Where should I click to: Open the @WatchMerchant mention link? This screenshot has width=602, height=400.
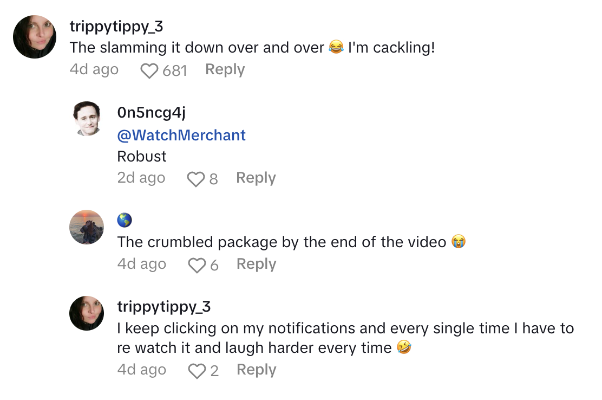tap(181, 135)
